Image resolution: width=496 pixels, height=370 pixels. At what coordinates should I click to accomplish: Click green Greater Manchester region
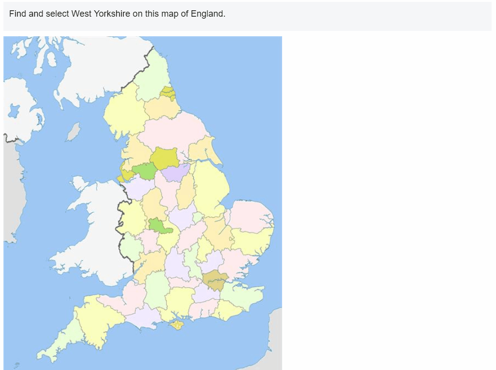[x=144, y=171]
